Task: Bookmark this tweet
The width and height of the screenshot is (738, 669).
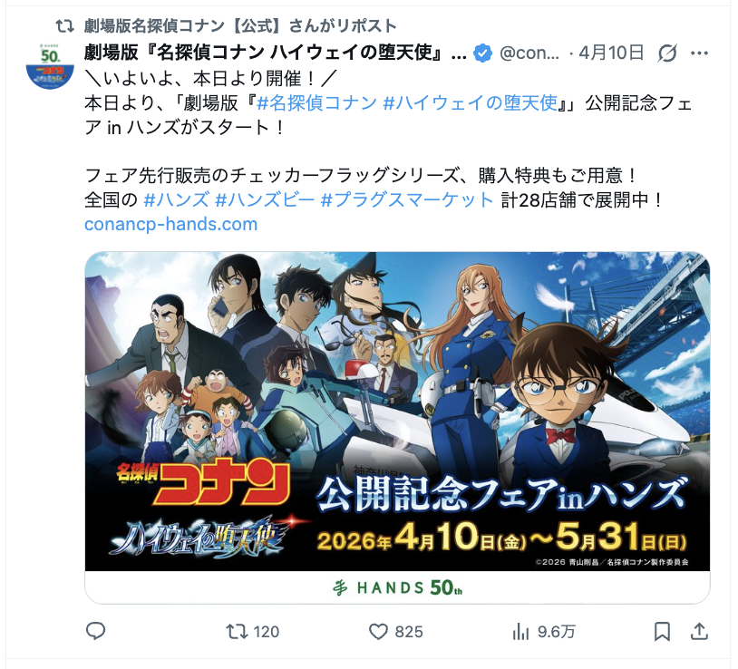Action: pos(662,631)
